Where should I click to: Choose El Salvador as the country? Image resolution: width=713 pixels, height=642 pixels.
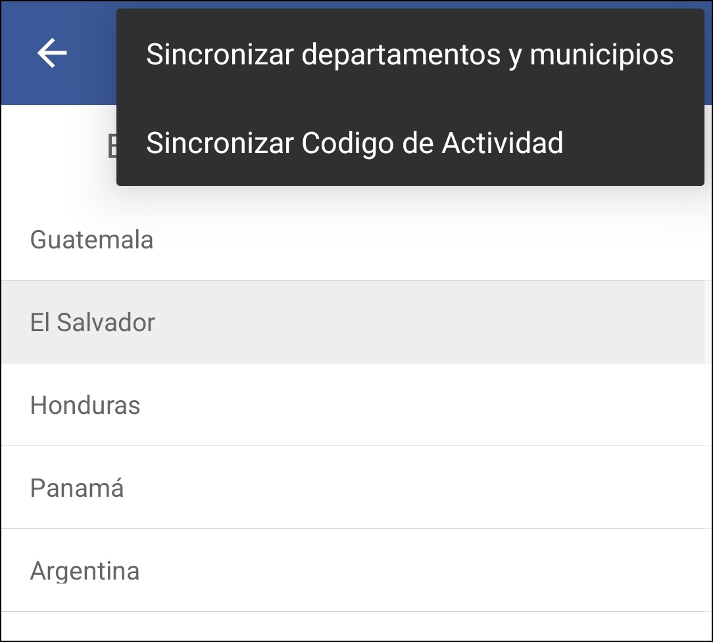click(x=93, y=322)
